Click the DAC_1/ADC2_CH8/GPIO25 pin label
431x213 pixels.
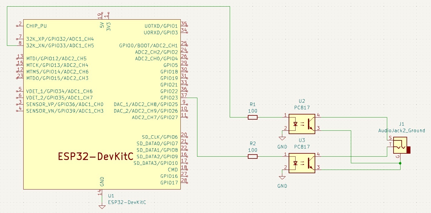(x=146, y=104)
